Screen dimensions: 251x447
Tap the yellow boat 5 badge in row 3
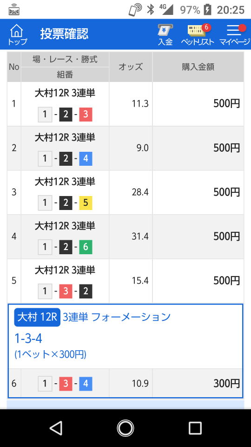point(86,203)
